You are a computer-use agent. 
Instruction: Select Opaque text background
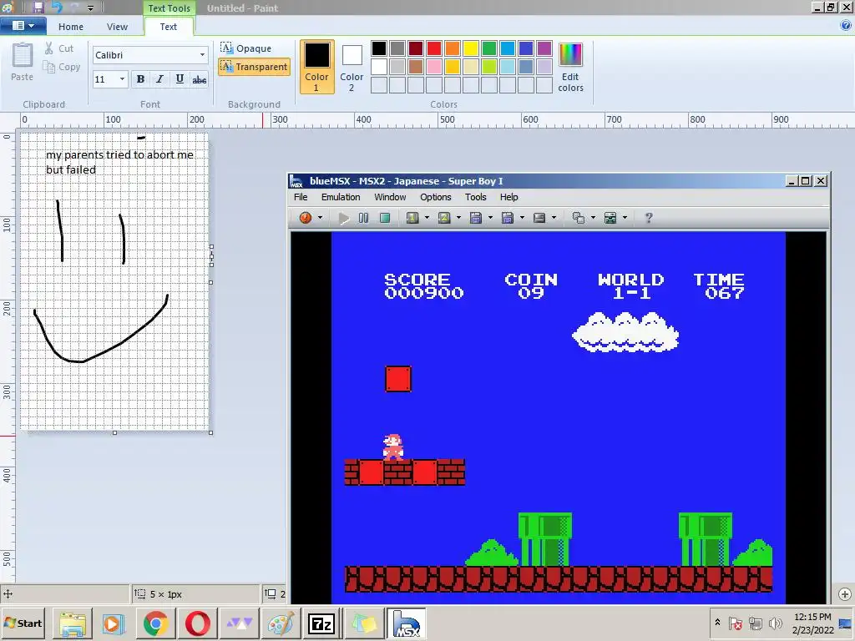click(x=246, y=48)
